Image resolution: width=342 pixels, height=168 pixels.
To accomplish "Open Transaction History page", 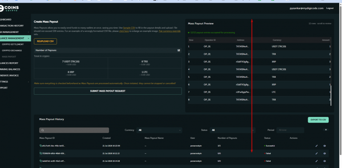I will coord(12,26).
